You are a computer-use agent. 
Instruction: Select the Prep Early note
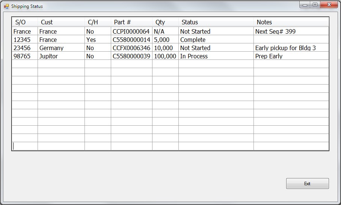click(291, 56)
